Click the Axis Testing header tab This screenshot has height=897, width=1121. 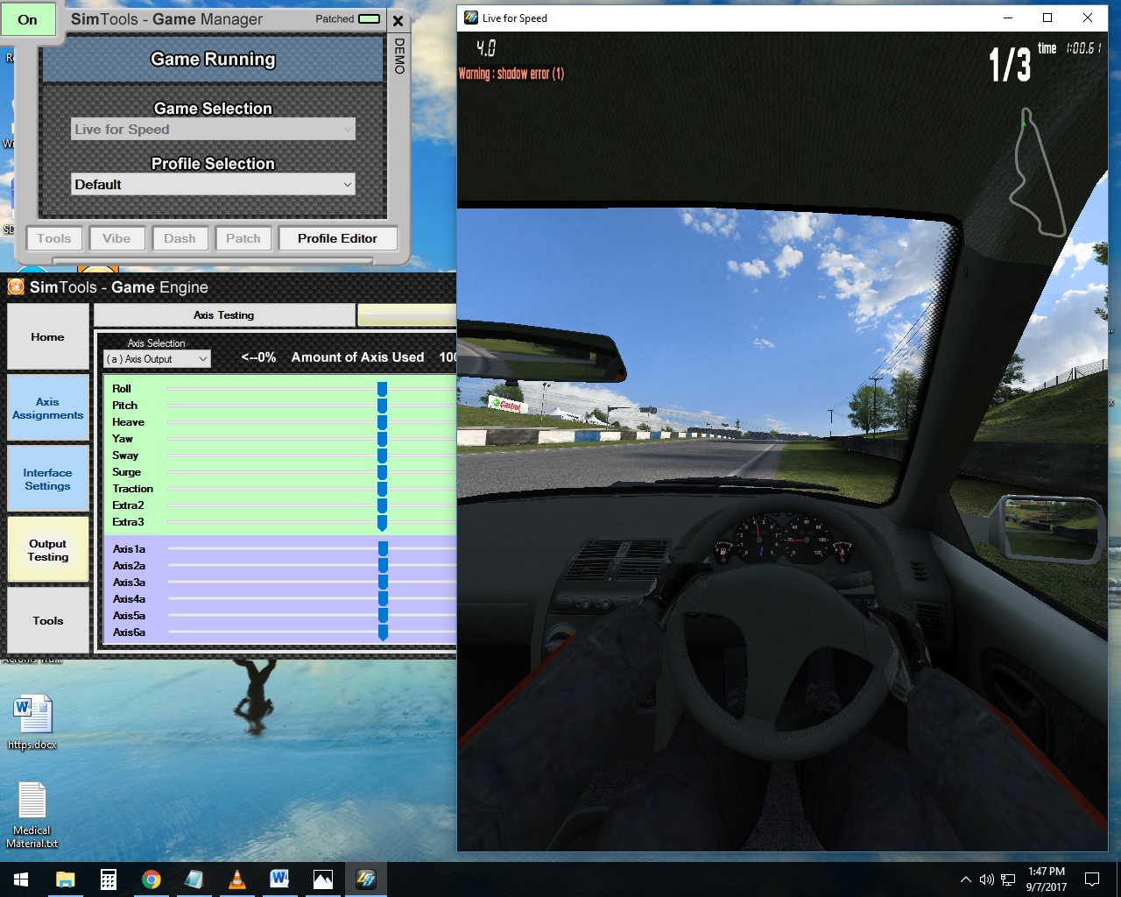(x=224, y=315)
